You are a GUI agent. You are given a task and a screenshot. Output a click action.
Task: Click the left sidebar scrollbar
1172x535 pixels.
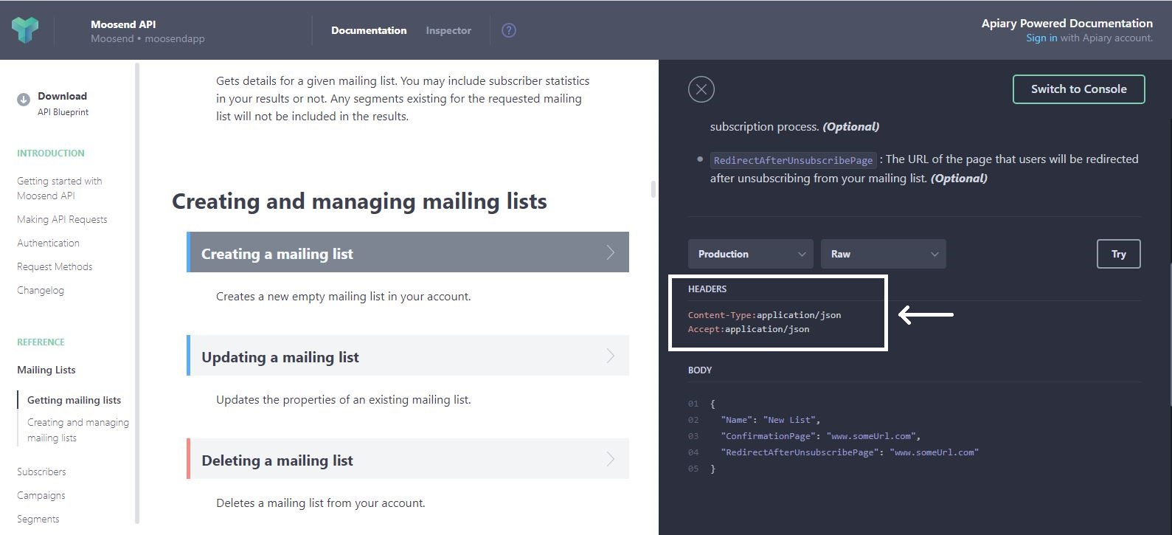pyautogui.click(x=137, y=293)
